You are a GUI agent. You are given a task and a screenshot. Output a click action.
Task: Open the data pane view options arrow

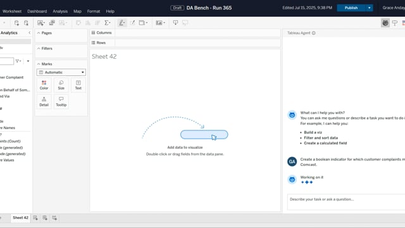point(28,61)
